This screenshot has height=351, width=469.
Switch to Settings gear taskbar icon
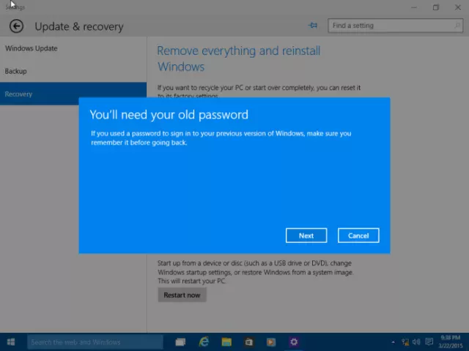294,342
